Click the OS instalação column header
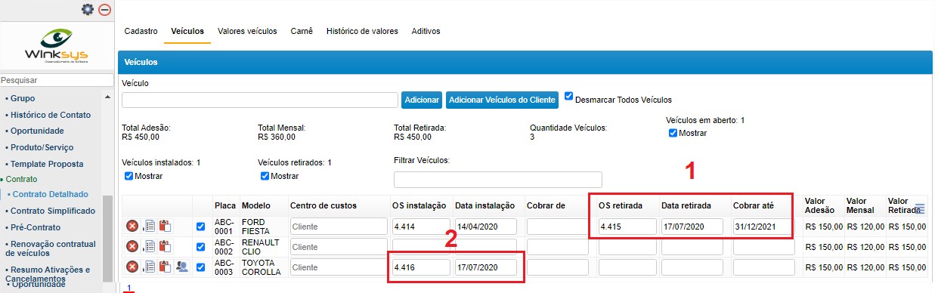Viewport: 938px width, 293px height. tap(420, 205)
